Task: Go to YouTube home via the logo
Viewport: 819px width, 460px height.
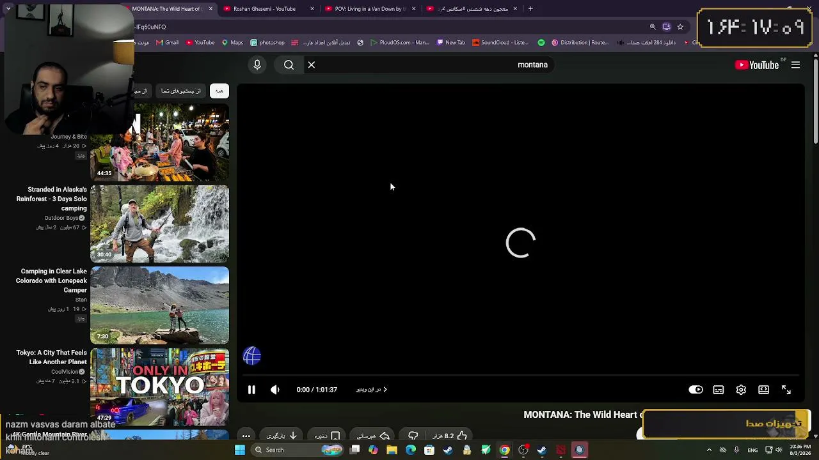Action: point(757,65)
